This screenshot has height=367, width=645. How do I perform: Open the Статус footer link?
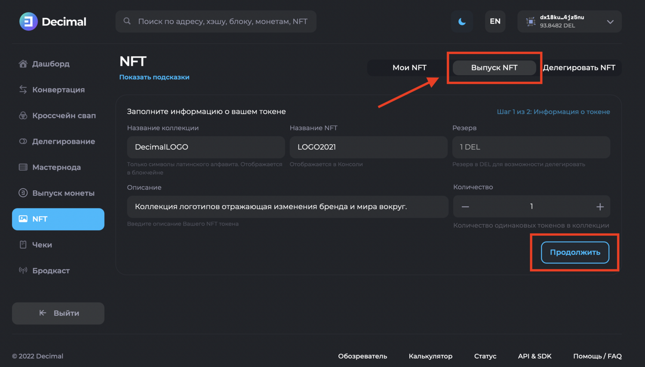(485, 356)
